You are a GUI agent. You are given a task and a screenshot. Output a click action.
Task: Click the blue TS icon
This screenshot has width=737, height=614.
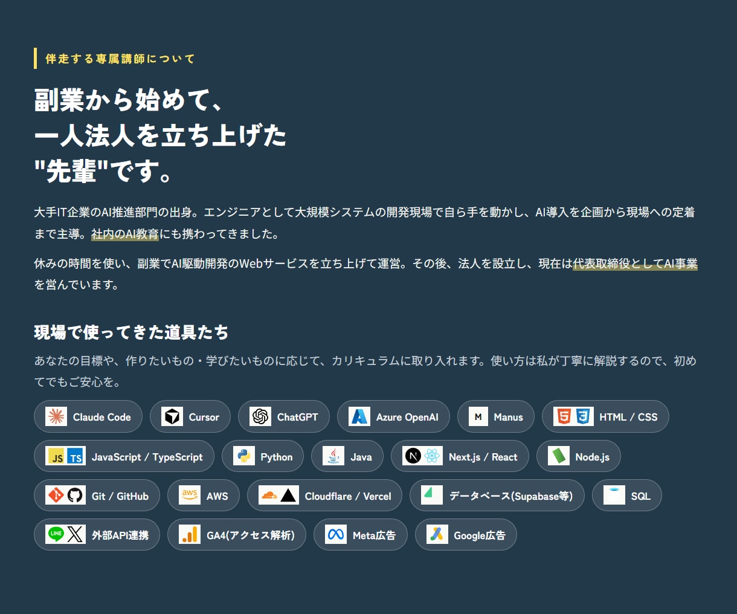point(76,456)
